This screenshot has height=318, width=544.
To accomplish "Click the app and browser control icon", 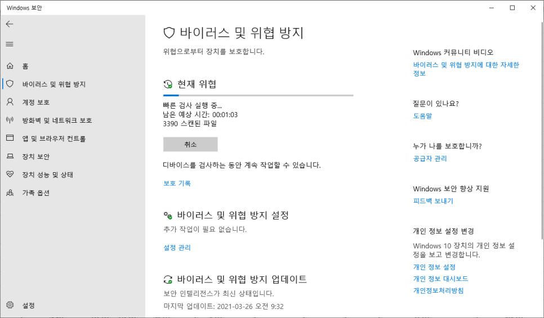I will 10,138.
